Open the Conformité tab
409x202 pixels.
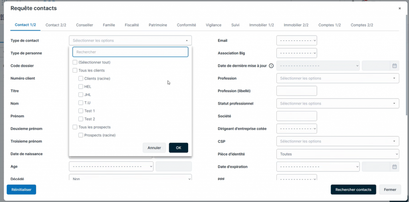[x=187, y=25]
